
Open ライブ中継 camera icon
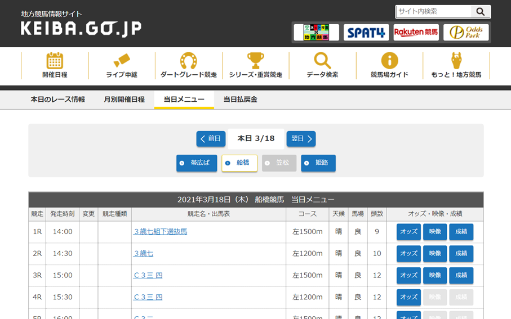point(122,61)
